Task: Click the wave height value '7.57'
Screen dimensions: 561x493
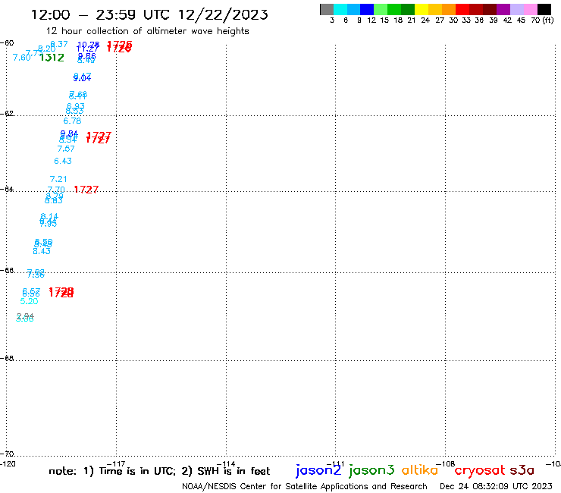Action: click(66, 149)
